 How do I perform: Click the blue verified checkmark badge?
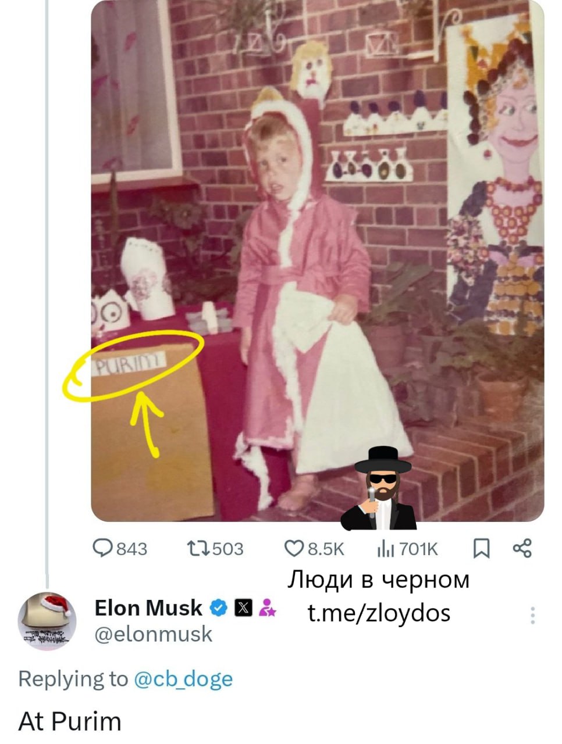pyautogui.click(x=218, y=608)
